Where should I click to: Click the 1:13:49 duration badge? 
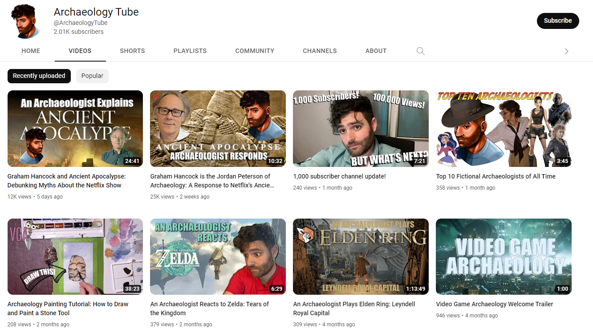pyautogui.click(x=415, y=289)
